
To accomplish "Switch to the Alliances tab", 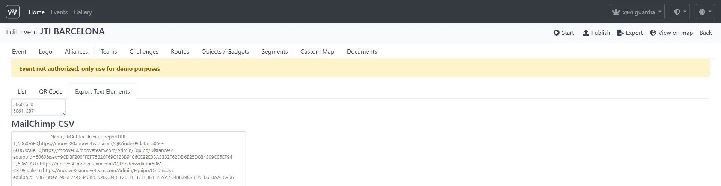I will [x=76, y=51].
